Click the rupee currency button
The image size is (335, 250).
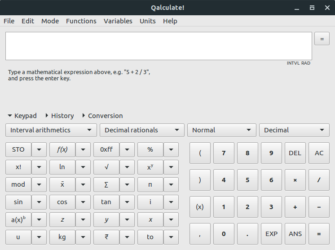pyautogui.click(x=106, y=237)
